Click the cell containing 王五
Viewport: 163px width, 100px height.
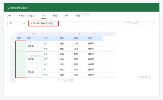pyautogui.click(x=50, y=54)
